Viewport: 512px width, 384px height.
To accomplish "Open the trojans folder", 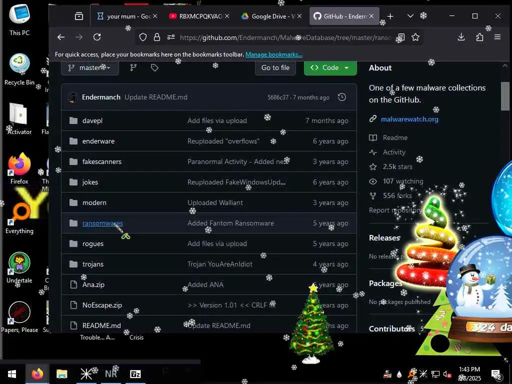I will click(x=93, y=264).
